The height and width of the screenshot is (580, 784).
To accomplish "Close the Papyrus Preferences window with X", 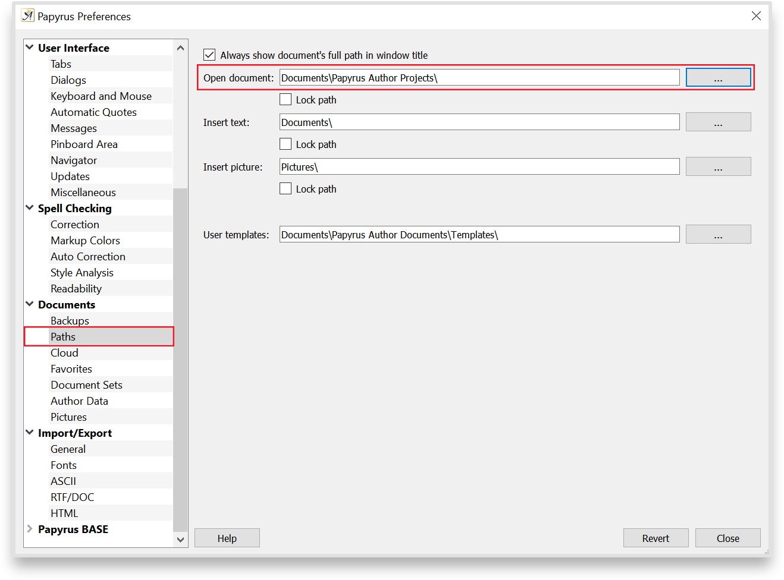I will (x=756, y=15).
